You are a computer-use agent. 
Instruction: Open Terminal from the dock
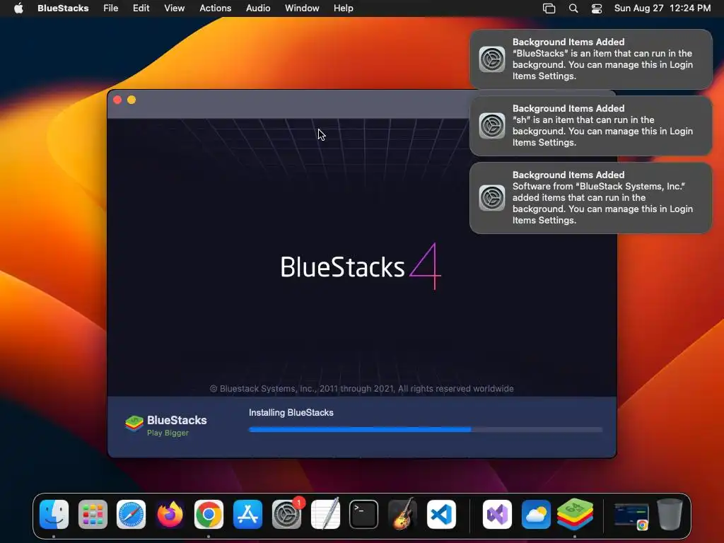(364, 514)
